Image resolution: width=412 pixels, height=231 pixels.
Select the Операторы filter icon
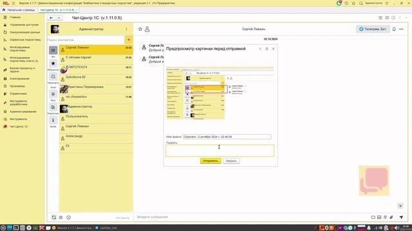[53, 107]
